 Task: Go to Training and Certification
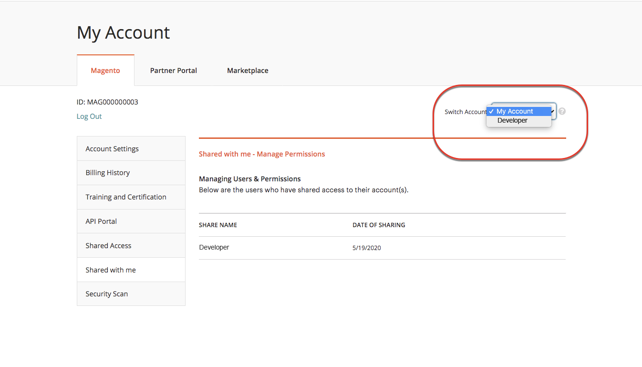pyautogui.click(x=131, y=197)
